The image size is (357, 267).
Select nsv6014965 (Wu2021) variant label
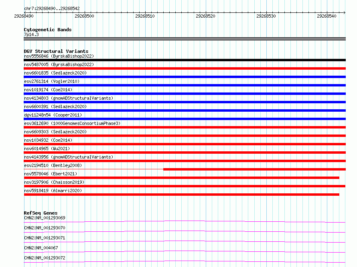(x=47, y=149)
